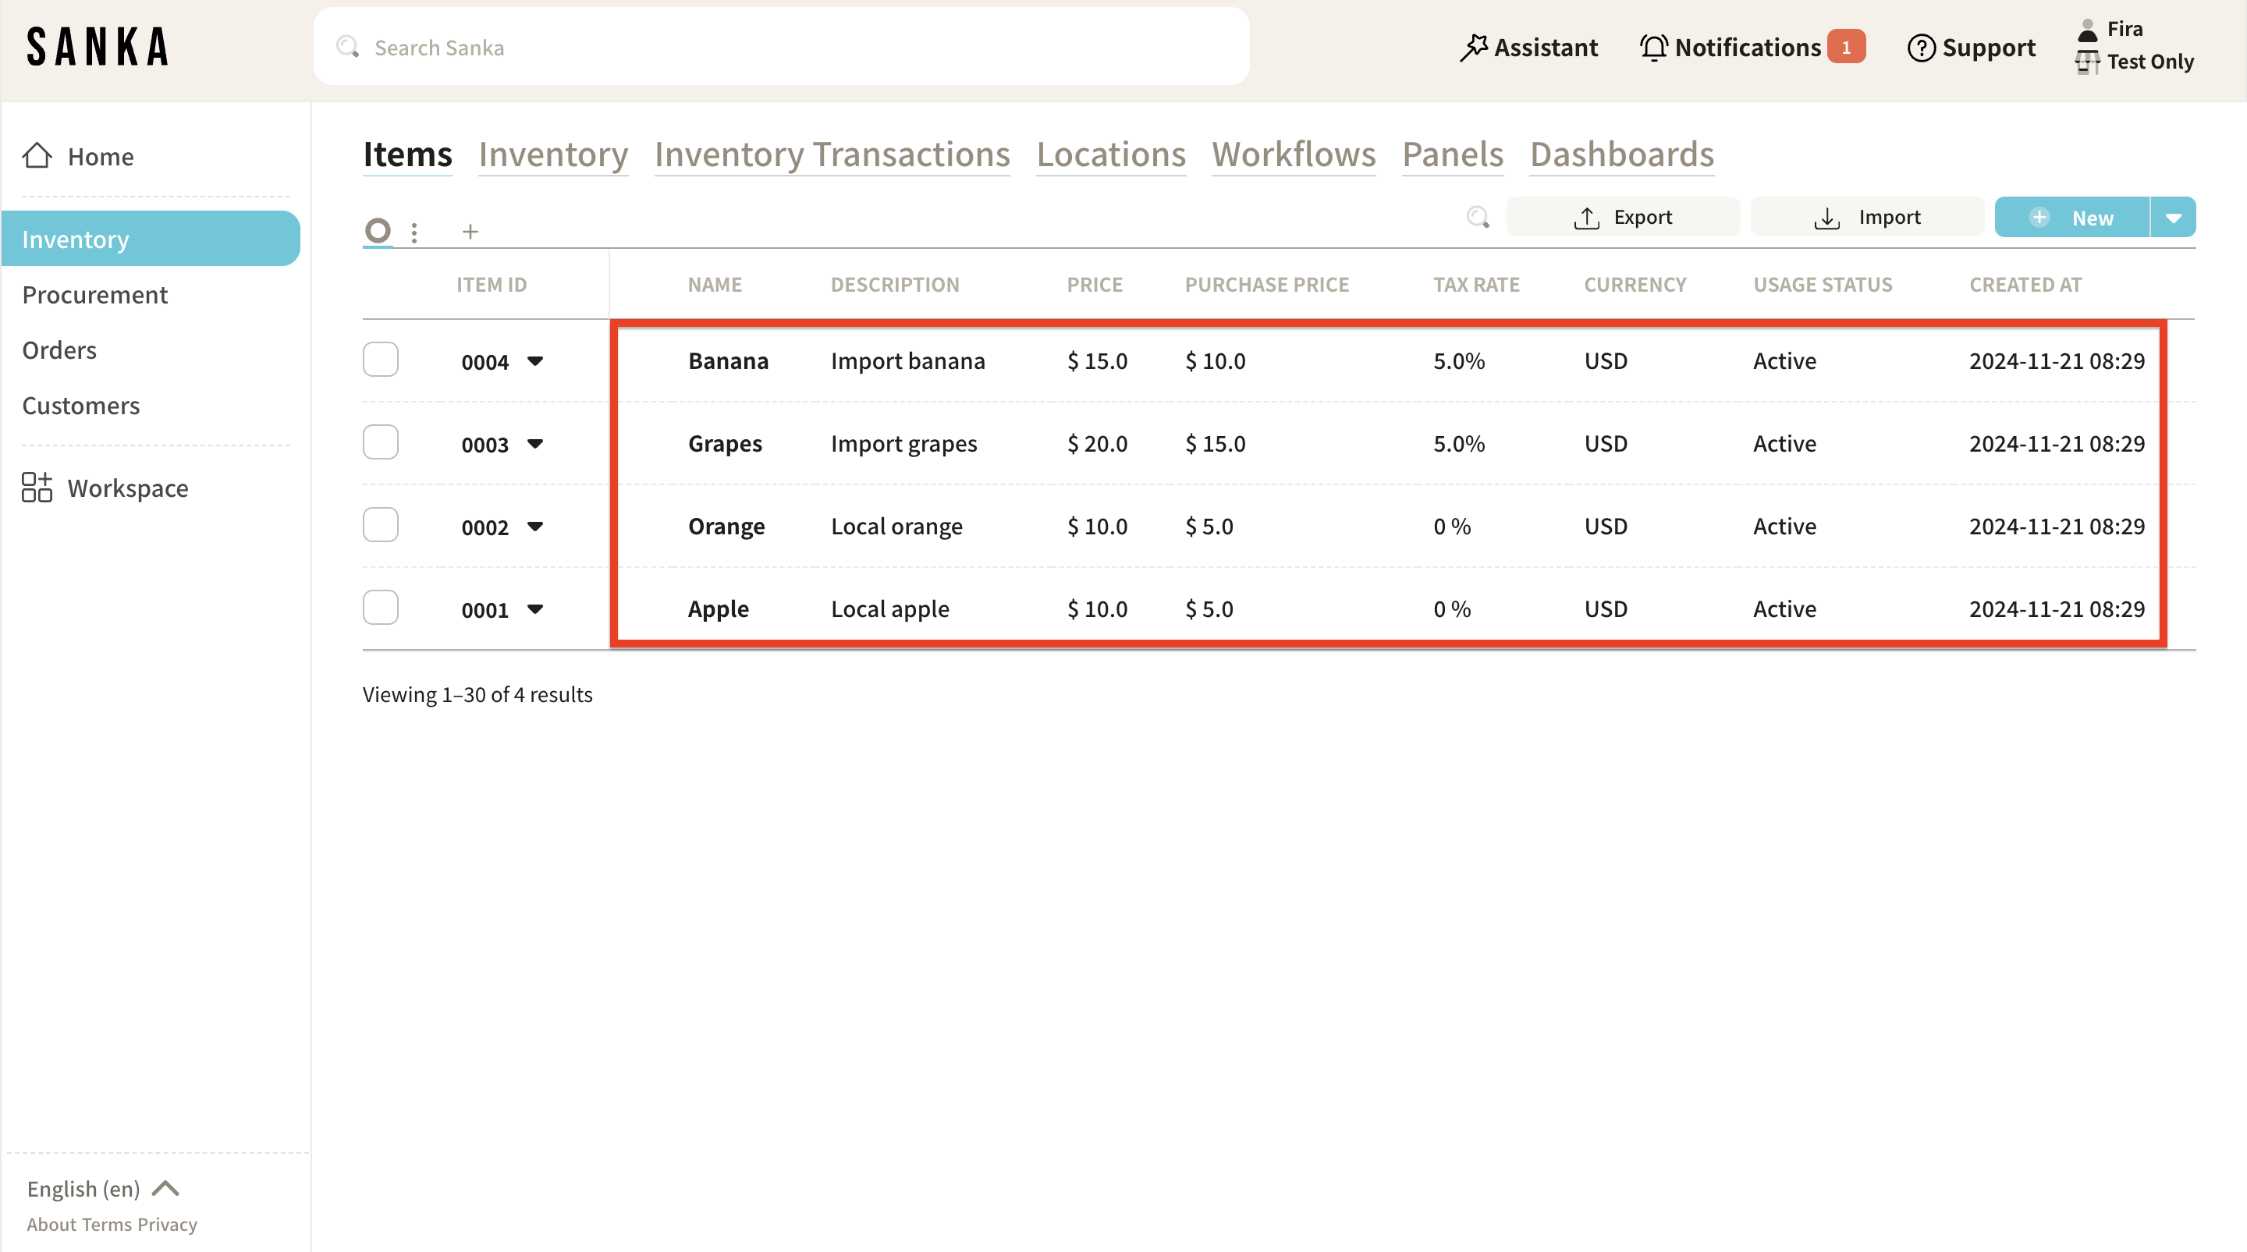2247x1252 pixels.
Task: Click the Workspace grid icon
Action: (37, 488)
